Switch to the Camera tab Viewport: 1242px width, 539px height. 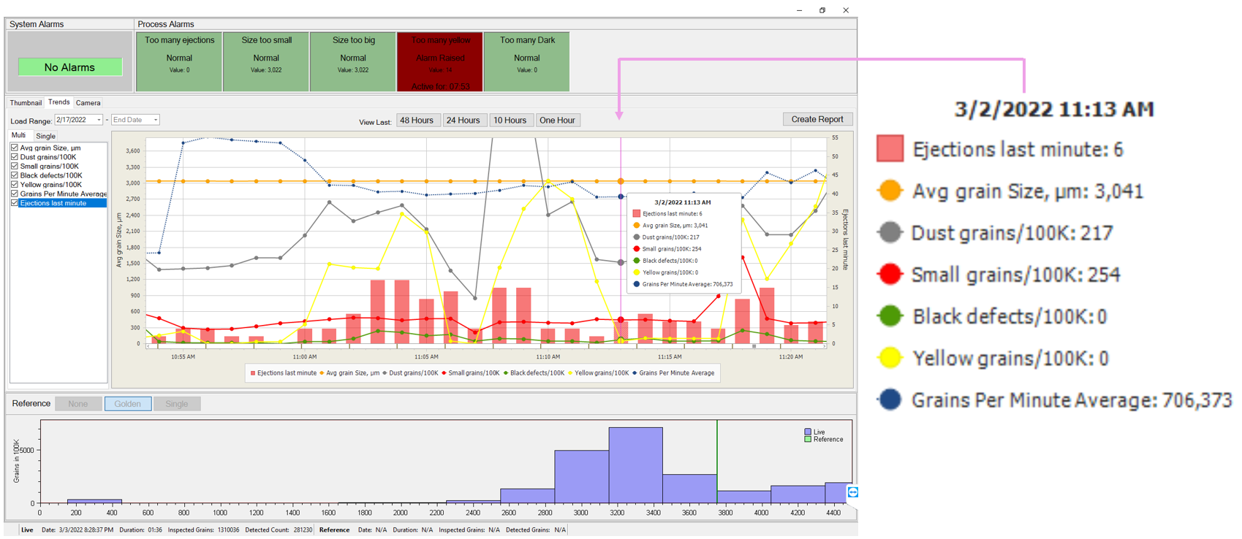pos(88,103)
